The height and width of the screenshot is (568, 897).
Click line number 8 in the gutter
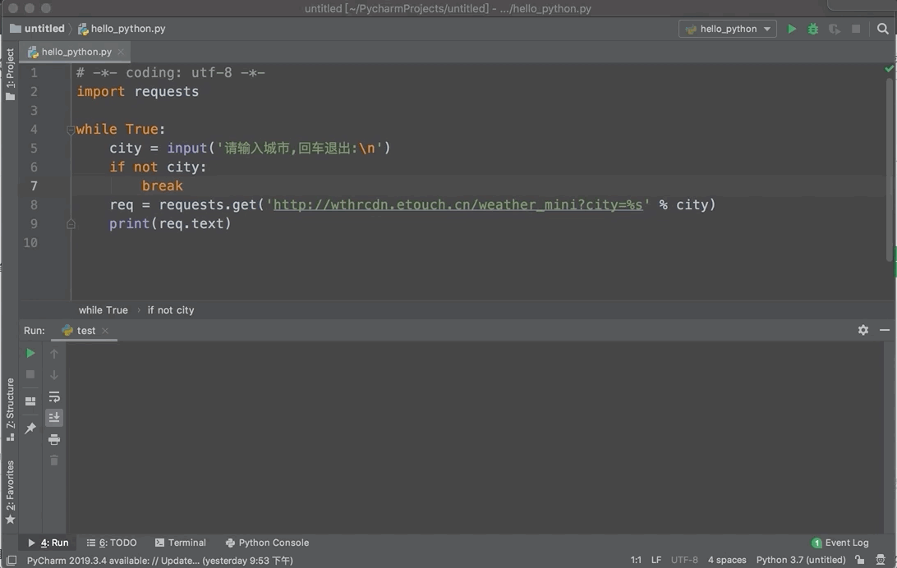tap(34, 204)
